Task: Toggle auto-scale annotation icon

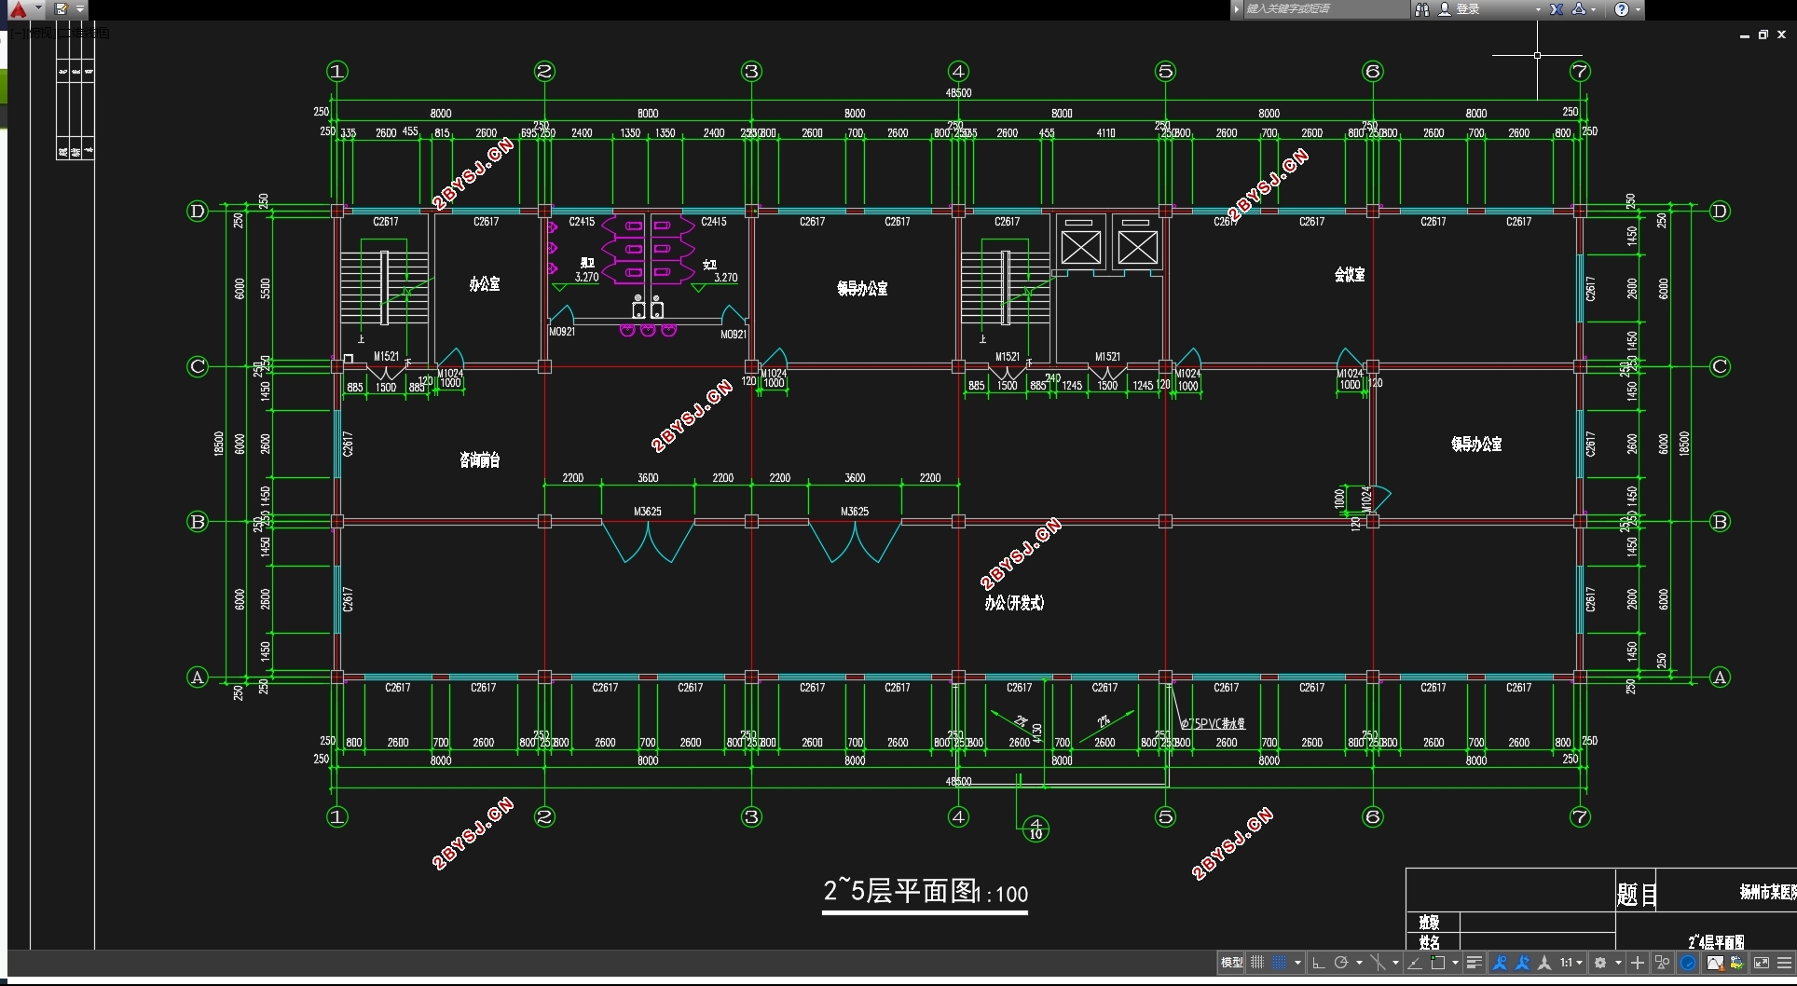Action: coord(1522,963)
